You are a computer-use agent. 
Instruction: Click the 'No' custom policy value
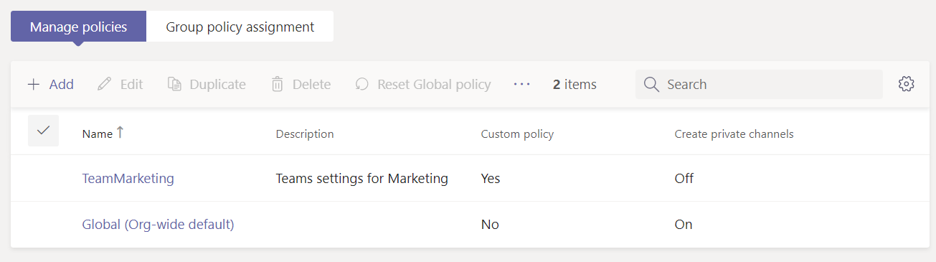490,225
